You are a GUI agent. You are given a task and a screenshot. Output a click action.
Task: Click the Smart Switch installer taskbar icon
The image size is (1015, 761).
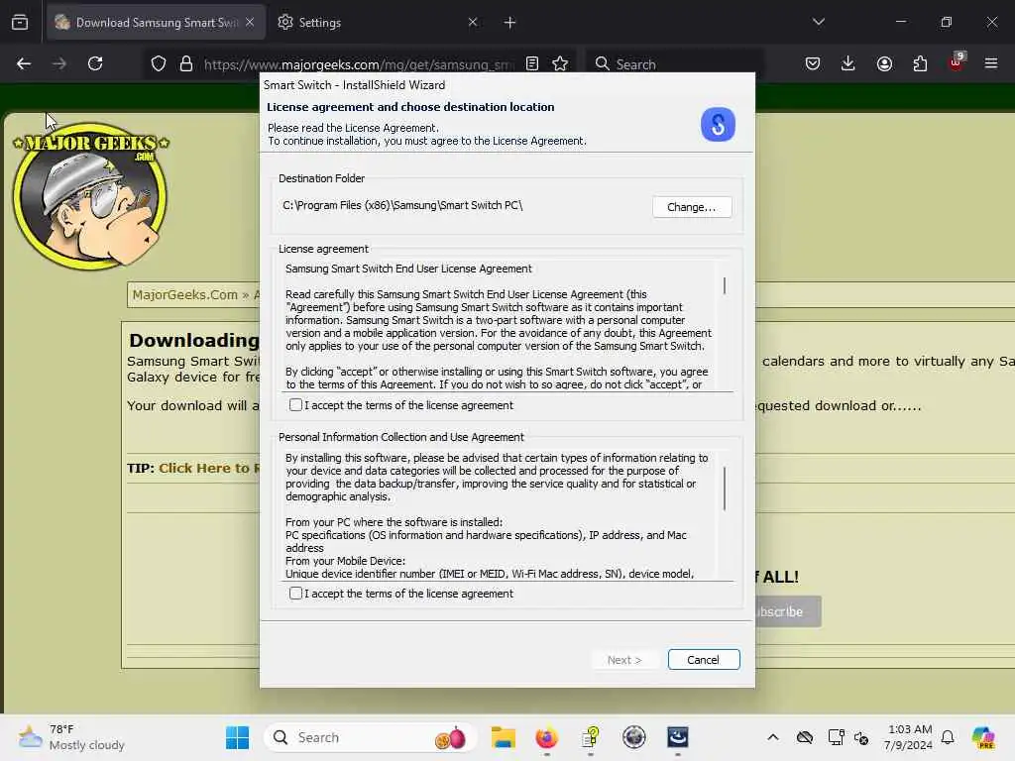pos(678,737)
